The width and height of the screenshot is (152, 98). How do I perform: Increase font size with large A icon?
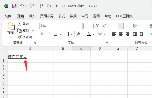pos(97,26)
